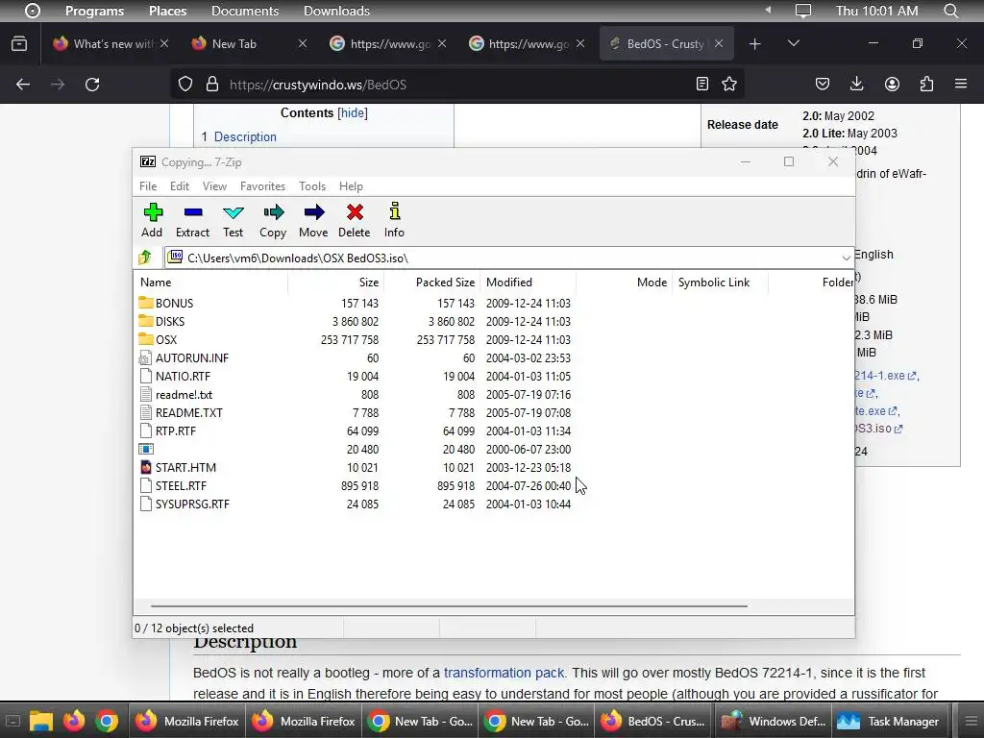The width and height of the screenshot is (984, 738).
Task: Sort the list by Packed Size column
Action: (x=432, y=283)
